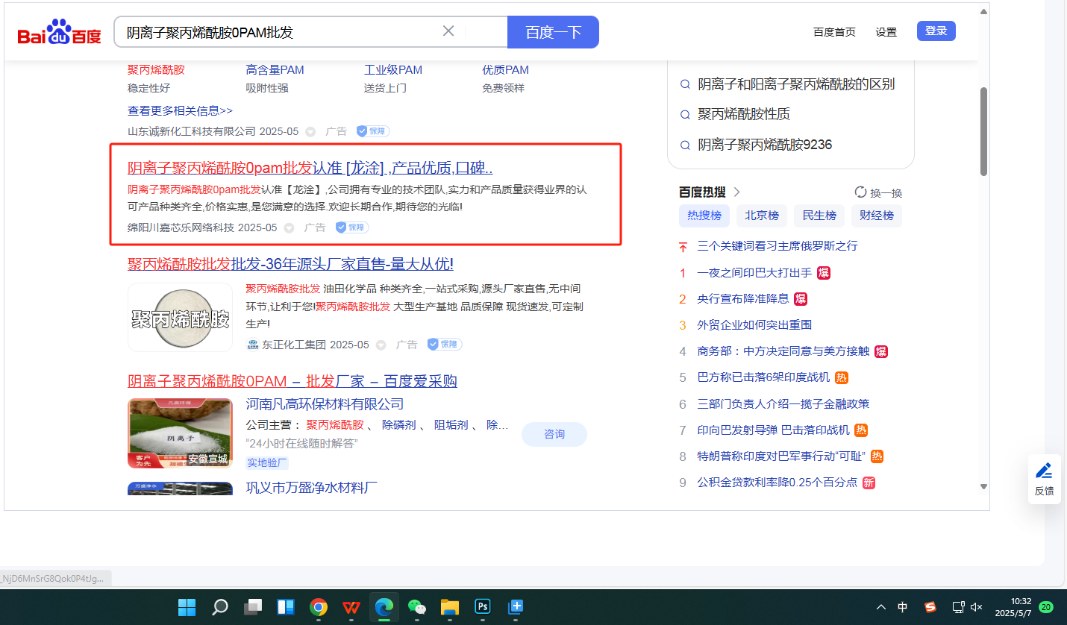This screenshot has height=625, width=1067.
Task: Click the 换一换 refresh icon in hot search
Action: click(860, 192)
